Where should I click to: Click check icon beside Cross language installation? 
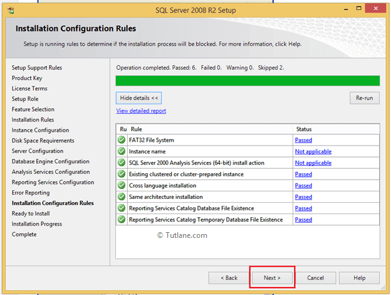122,185
